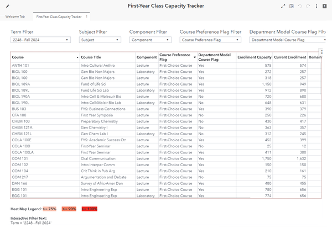Click the Oral Communication title cell

click(x=107, y=158)
